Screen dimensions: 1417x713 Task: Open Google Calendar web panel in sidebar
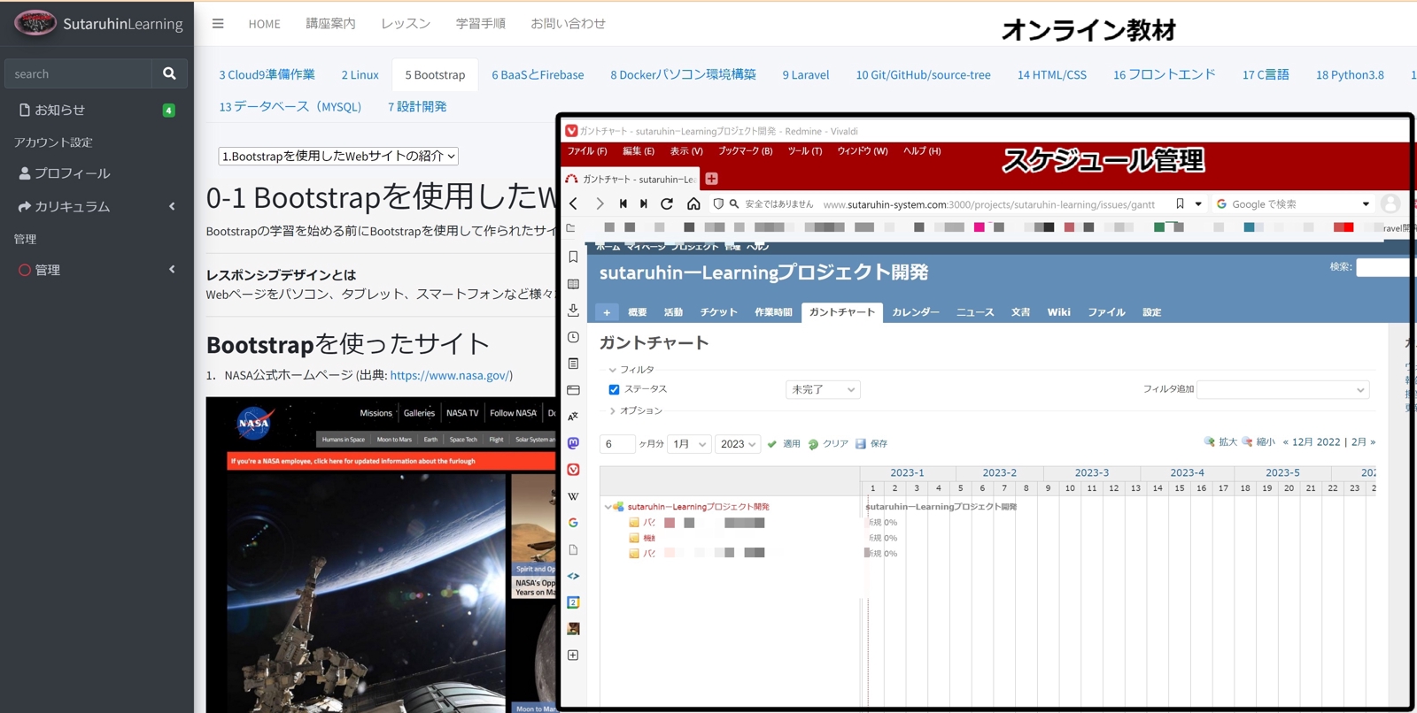(573, 602)
